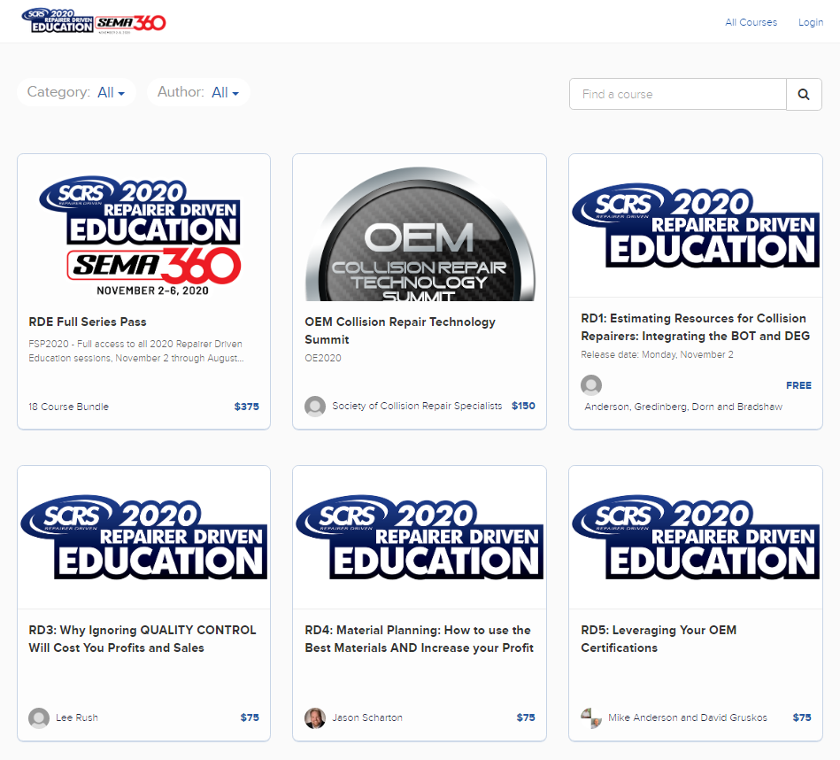Click the SCRS SEMA360 header logo
840x760 pixels.
click(94, 21)
